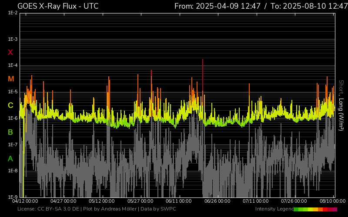Click the green end of intensity legend bar

click(296, 209)
